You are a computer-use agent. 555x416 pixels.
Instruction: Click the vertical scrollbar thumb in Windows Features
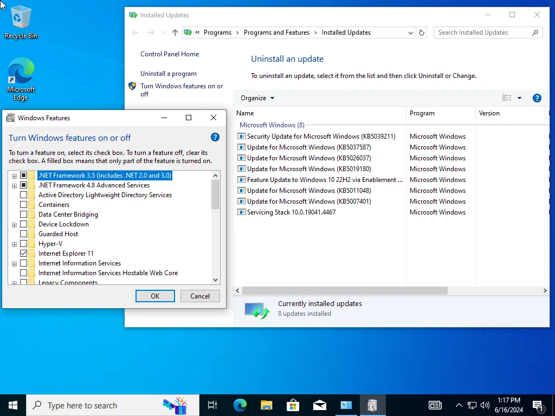tap(215, 194)
